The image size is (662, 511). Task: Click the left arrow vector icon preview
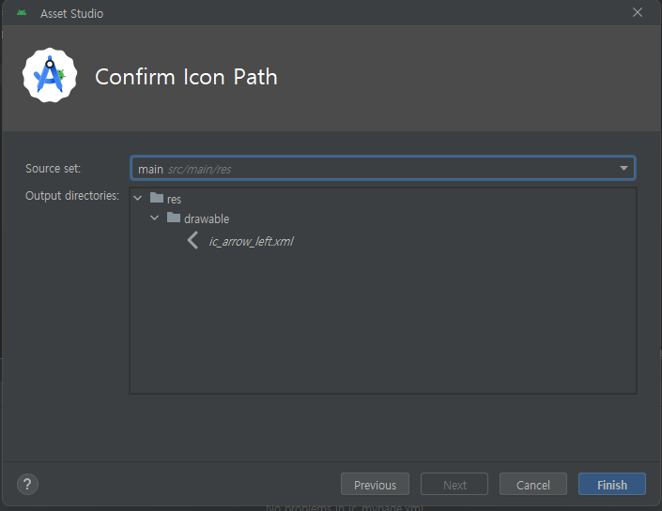click(192, 240)
